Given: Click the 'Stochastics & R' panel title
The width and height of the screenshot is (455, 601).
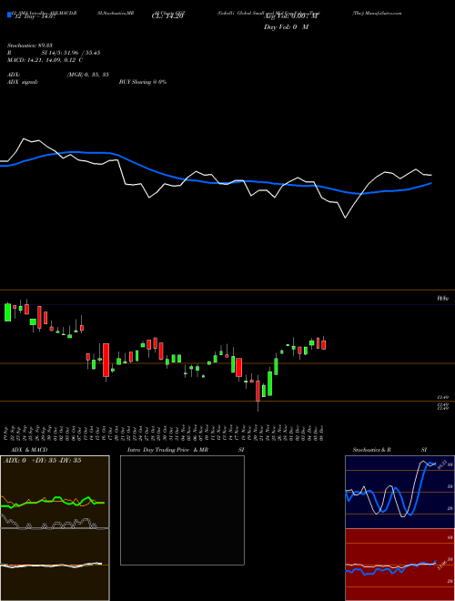Looking at the screenshot, I should tap(372, 450).
